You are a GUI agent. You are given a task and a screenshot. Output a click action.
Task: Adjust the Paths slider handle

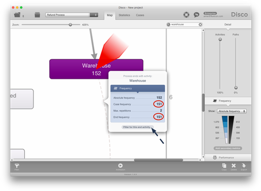tap(236, 87)
